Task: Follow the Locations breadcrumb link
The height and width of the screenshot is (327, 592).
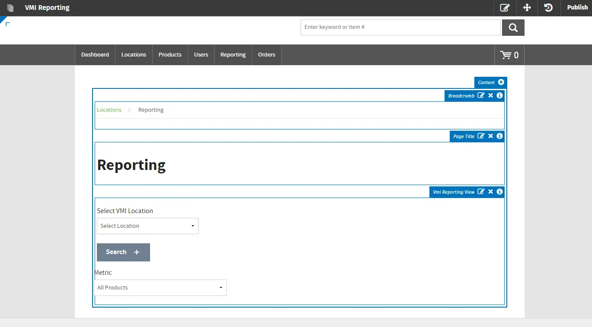Action: 109,110
